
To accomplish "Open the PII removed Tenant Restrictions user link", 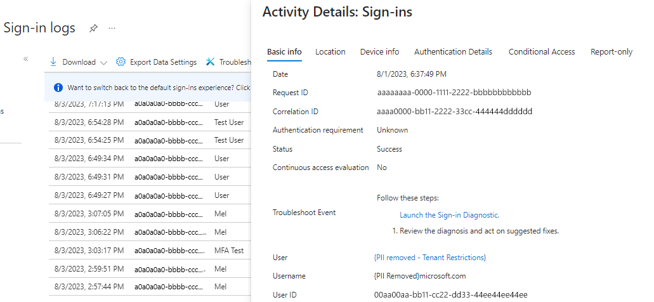I will coord(431,258).
